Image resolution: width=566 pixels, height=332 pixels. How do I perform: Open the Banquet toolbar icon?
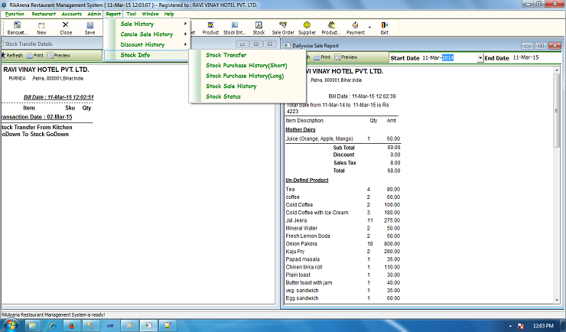[16, 28]
